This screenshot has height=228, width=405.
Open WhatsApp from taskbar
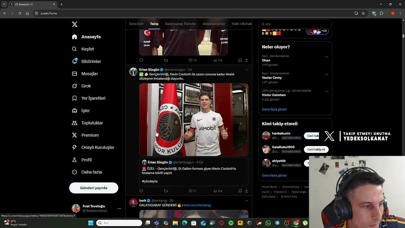pyautogui.click(x=268, y=223)
